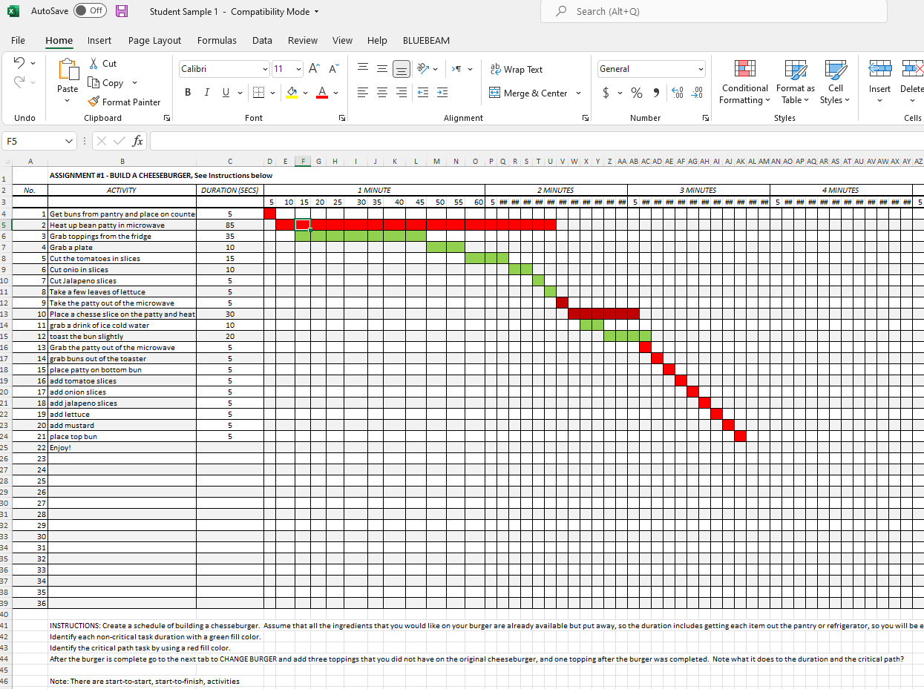Click Increase Decimal icon

coord(677,93)
